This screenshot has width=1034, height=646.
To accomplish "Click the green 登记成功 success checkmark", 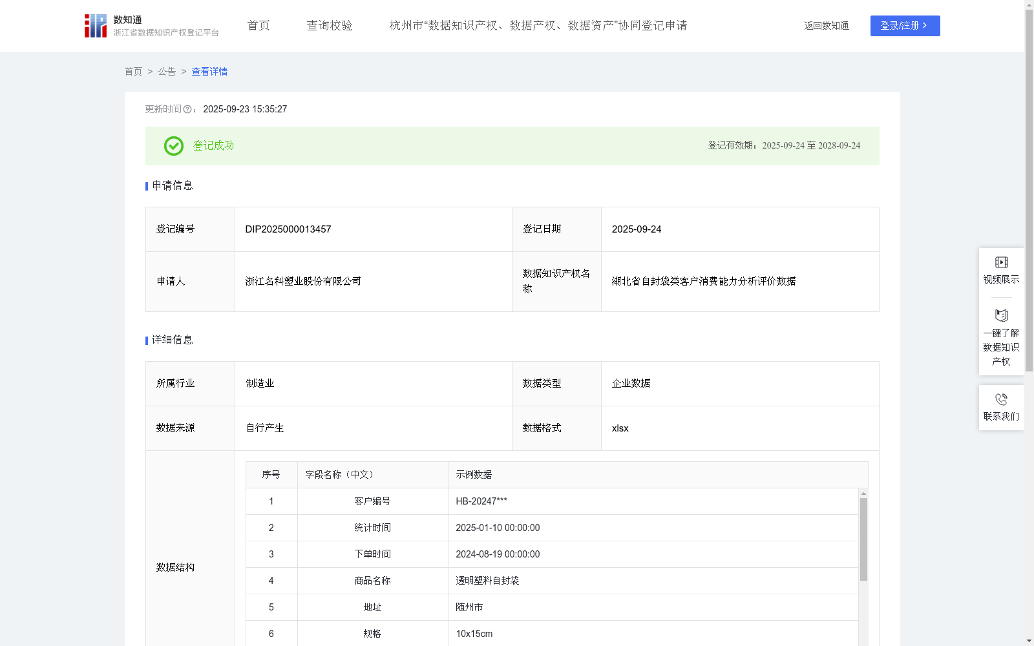I will tap(173, 146).
